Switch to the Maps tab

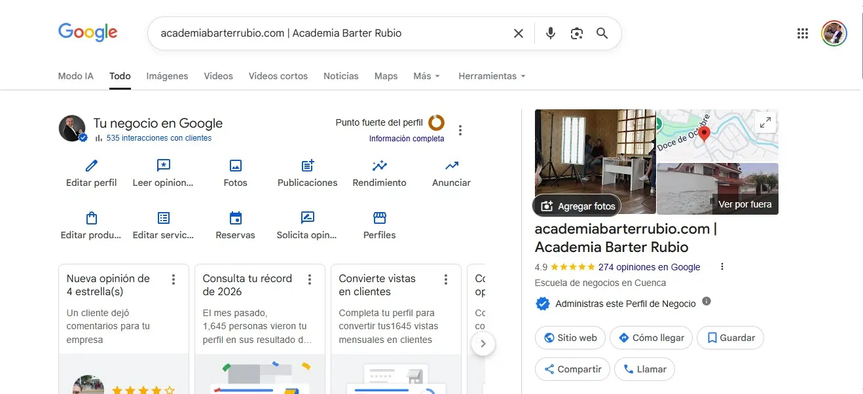tap(386, 76)
